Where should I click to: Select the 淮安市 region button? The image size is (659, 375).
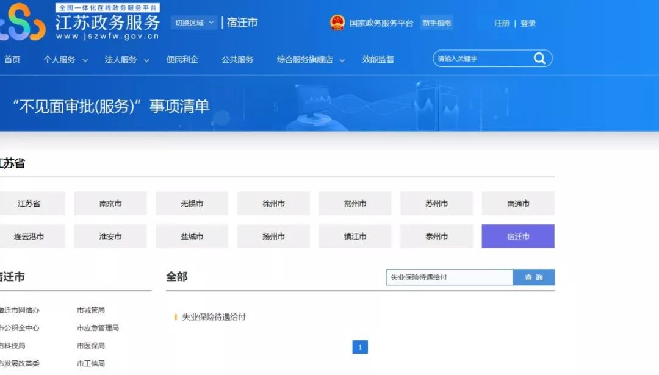pos(110,236)
